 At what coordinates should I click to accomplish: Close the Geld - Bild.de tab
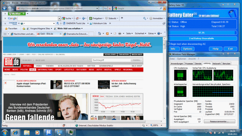pyautogui.click(x=60, y=34)
